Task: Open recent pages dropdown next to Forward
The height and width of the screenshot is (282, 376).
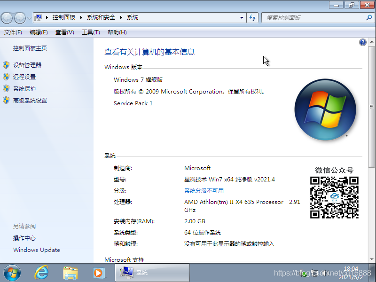Action: coord(29,18)
